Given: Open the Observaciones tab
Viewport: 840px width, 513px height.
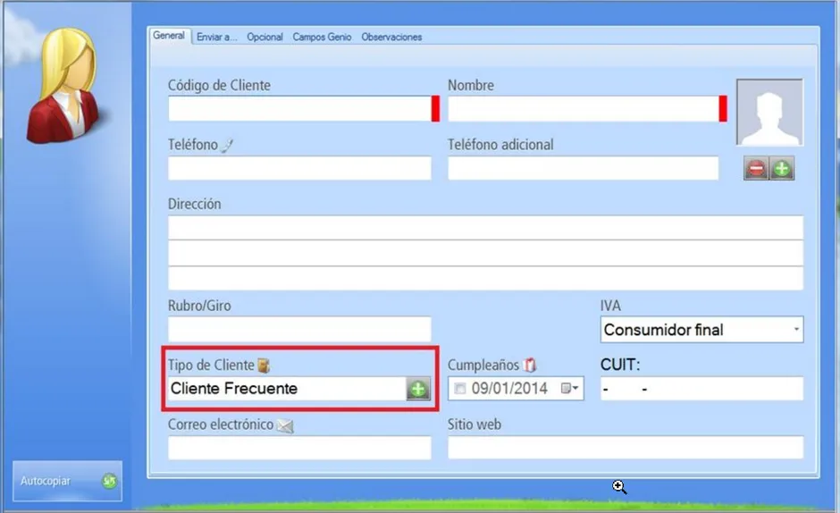Looking at the screenshot, I should tap(391, 37).
